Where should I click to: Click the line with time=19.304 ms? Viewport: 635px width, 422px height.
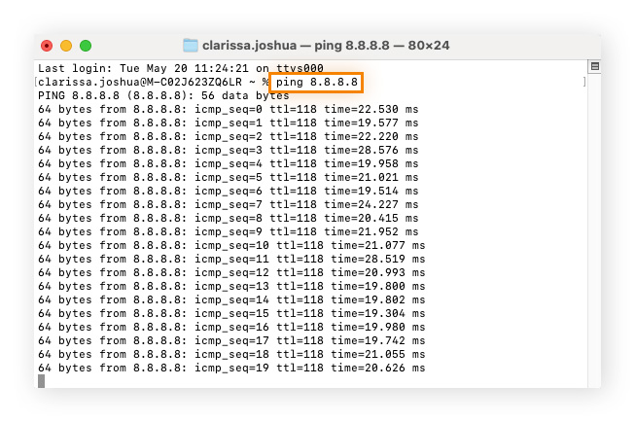pos(231,313)
